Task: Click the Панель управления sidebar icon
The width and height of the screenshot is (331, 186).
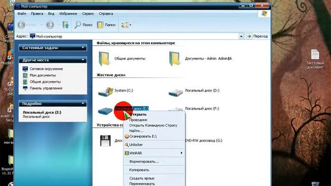Action: click(25, 88)
